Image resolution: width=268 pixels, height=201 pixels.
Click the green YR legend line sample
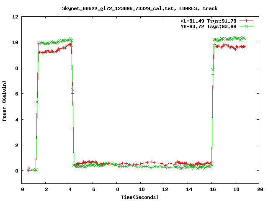(x=246, y=26)
